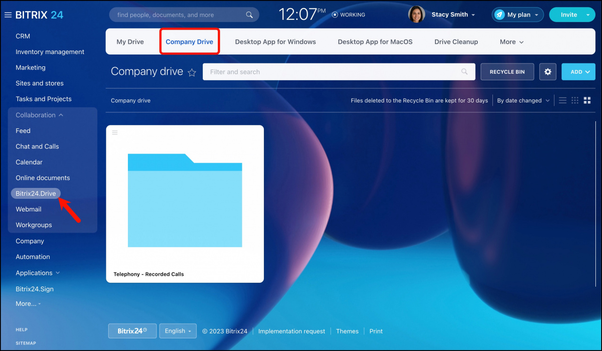Open the Implementation request link
Image resolution: width=602 pixels, height=351 pixels.
coord(292,331)
